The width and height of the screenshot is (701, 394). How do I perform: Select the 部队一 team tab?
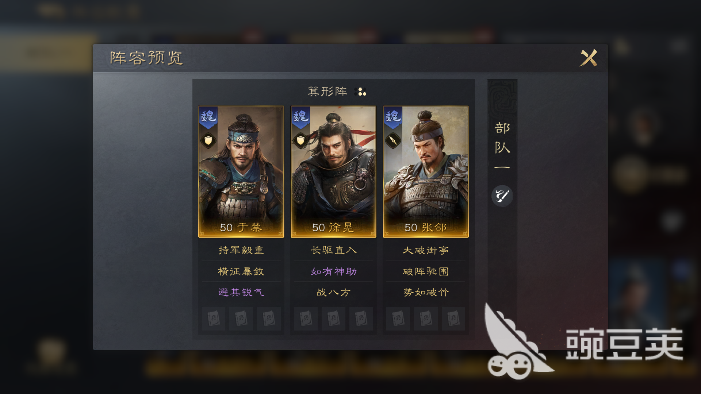point(502,146)
